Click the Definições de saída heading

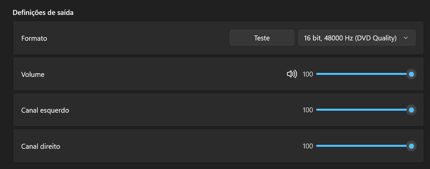[x=43, y=13]
